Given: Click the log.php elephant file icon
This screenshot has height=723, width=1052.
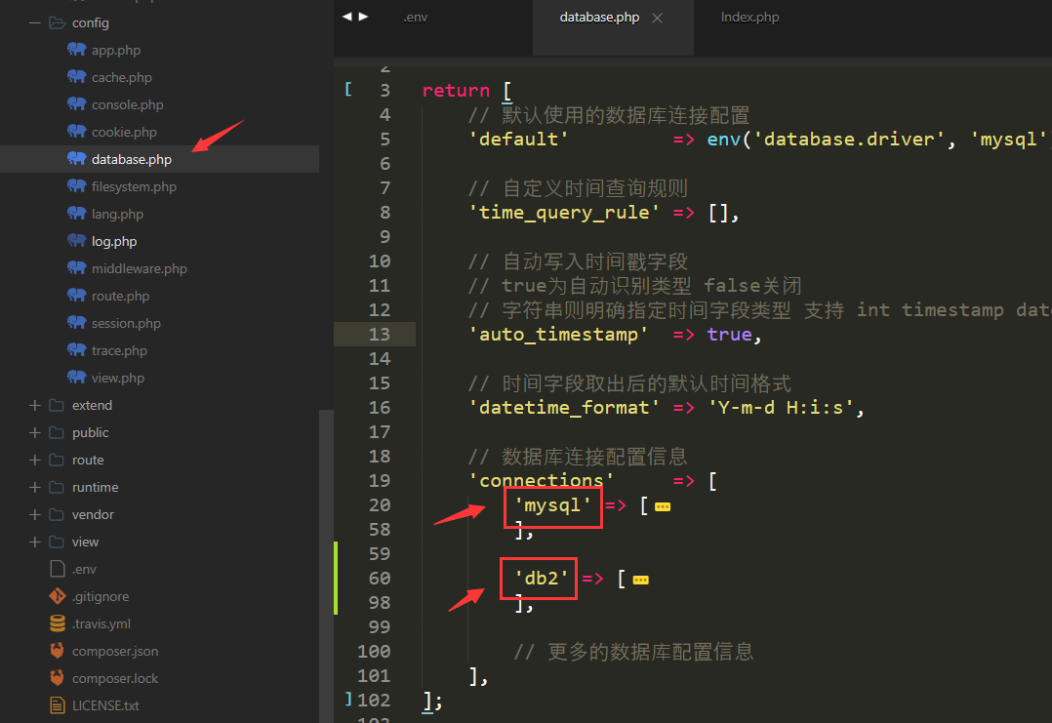Looking at the screenshot, I should pos(76,241).
